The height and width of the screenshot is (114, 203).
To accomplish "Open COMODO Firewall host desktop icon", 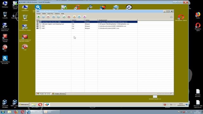I will coord(5,38).
